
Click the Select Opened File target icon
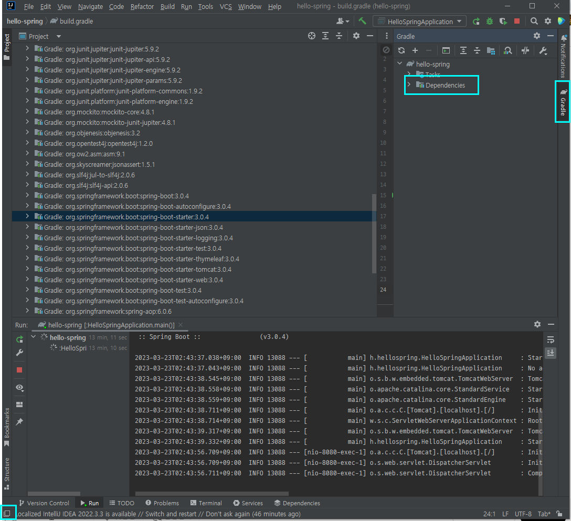click(x=311, y=36)
